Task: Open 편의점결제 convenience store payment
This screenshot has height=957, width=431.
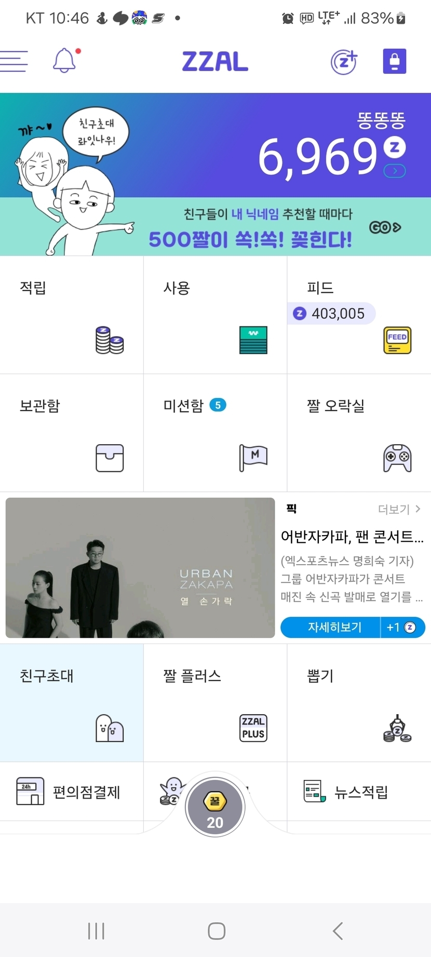Action: [72, 791]
